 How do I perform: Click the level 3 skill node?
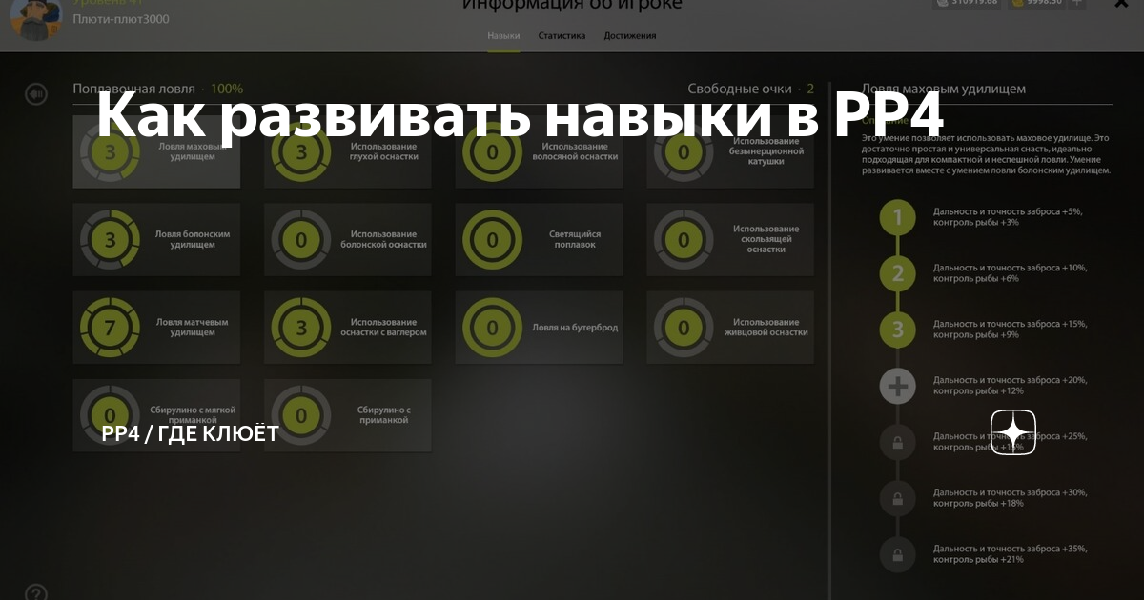pos(897,330)
